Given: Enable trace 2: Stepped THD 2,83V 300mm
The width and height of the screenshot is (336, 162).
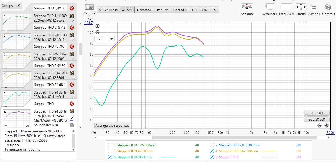Looking at the screenshot, I should tap(212, 145).
